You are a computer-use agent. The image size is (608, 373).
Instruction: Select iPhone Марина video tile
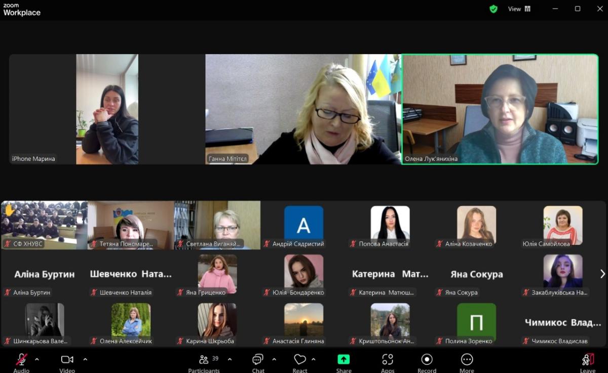click(107, 109)
